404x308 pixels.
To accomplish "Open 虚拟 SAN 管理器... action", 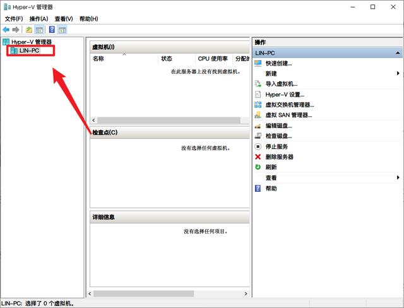I will pos(288,115).
